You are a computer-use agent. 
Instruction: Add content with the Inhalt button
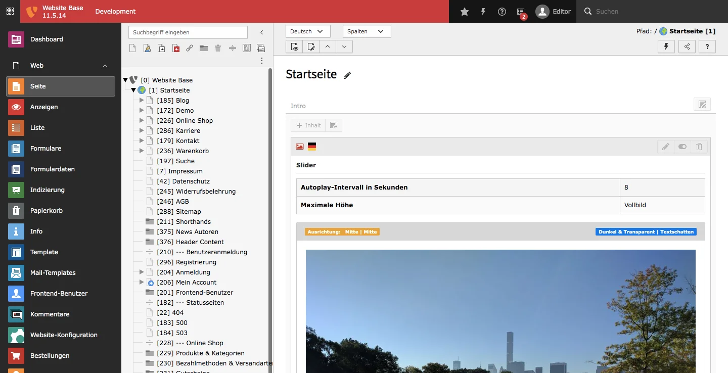click(308, 125)
